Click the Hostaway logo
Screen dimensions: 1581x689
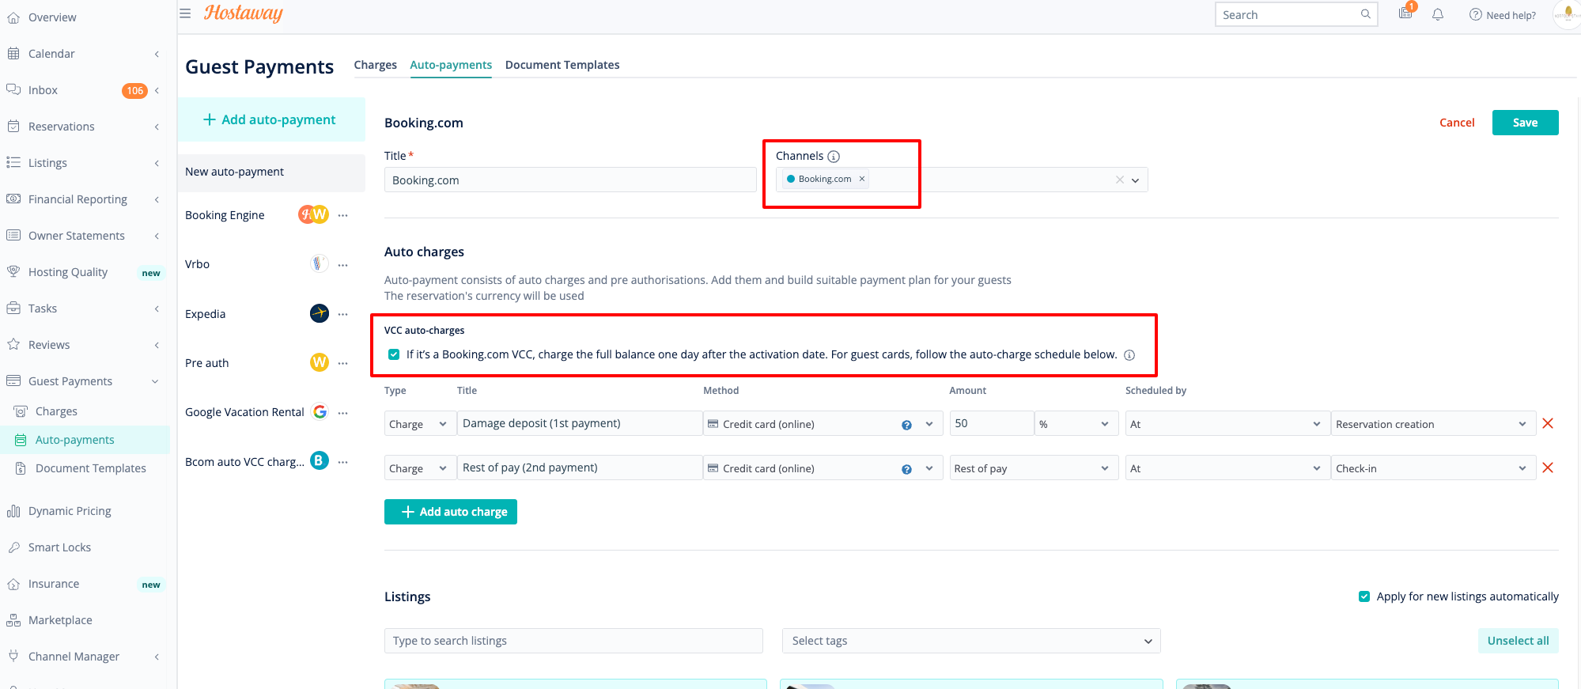coord(244,13)
